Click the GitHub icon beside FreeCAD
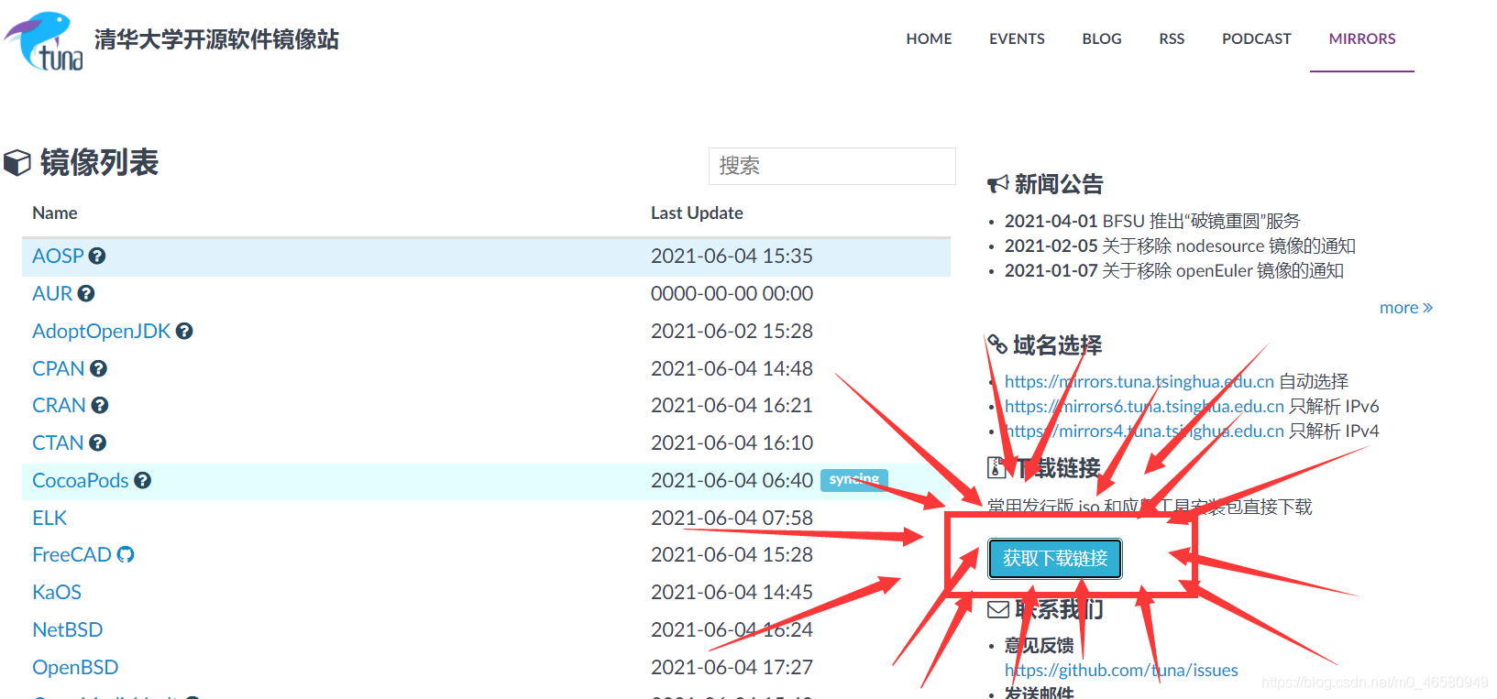The height and width of the screenshot is (699, 1497). coord(126,555)
